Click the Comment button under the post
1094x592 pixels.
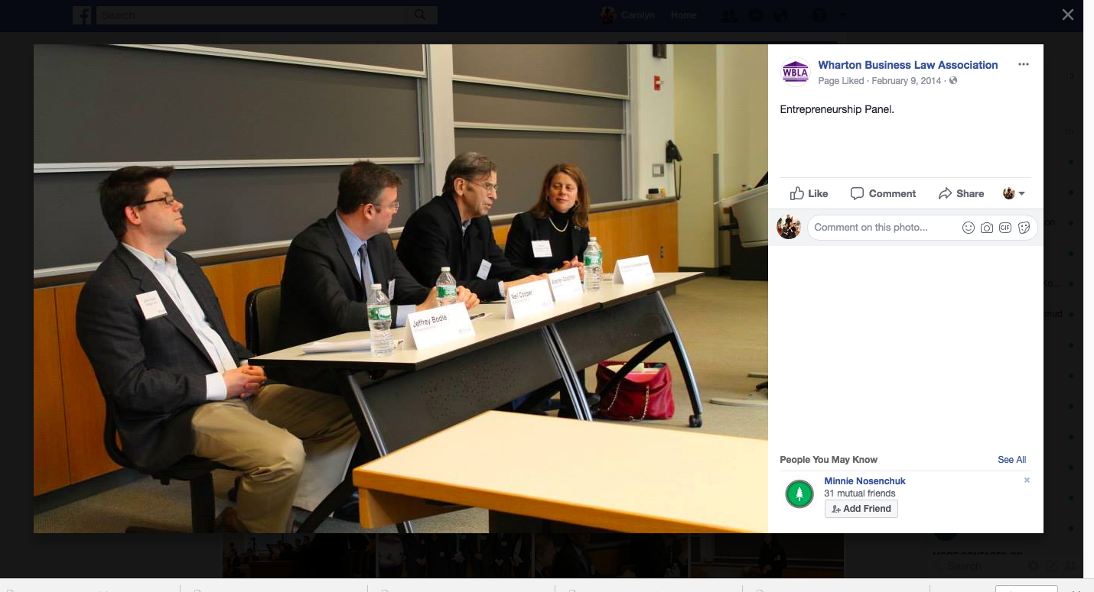[x=883, y=193]
